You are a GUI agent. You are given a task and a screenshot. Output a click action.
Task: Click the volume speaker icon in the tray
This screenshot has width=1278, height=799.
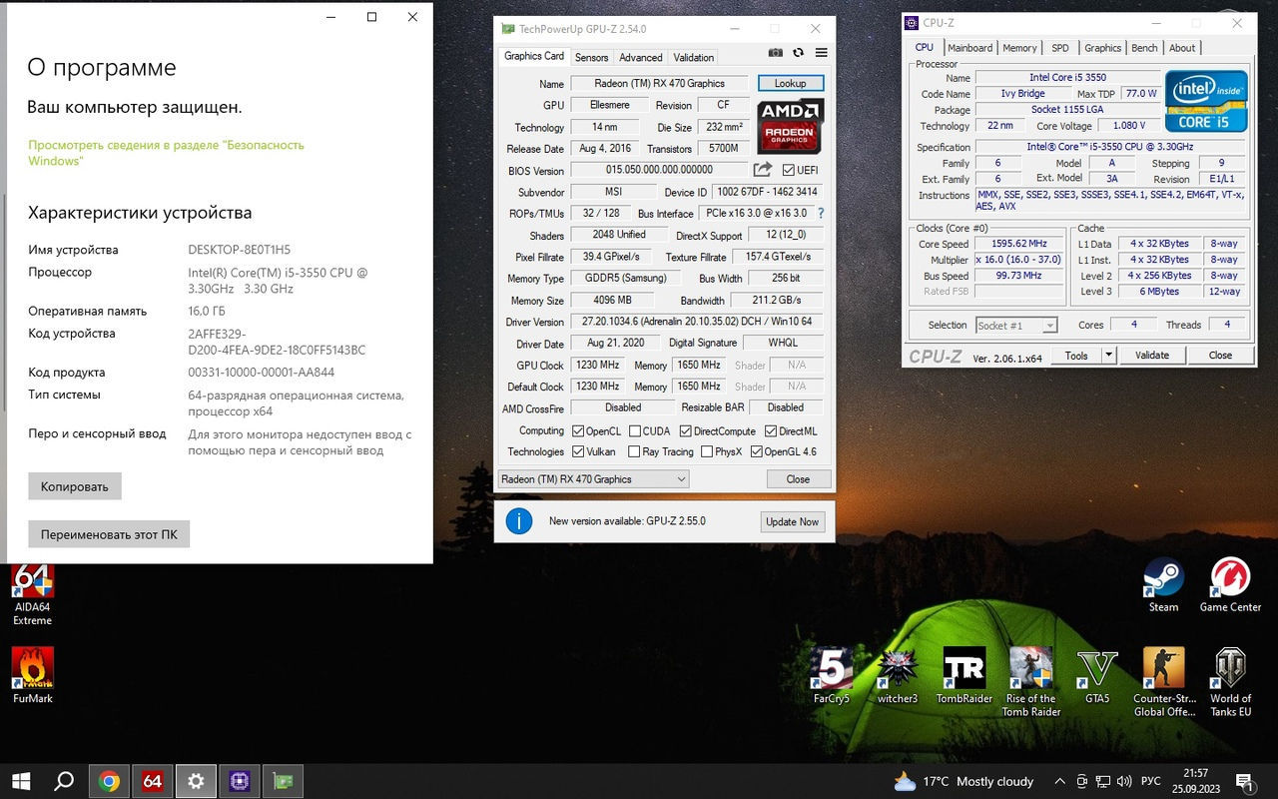(1126, 781)
